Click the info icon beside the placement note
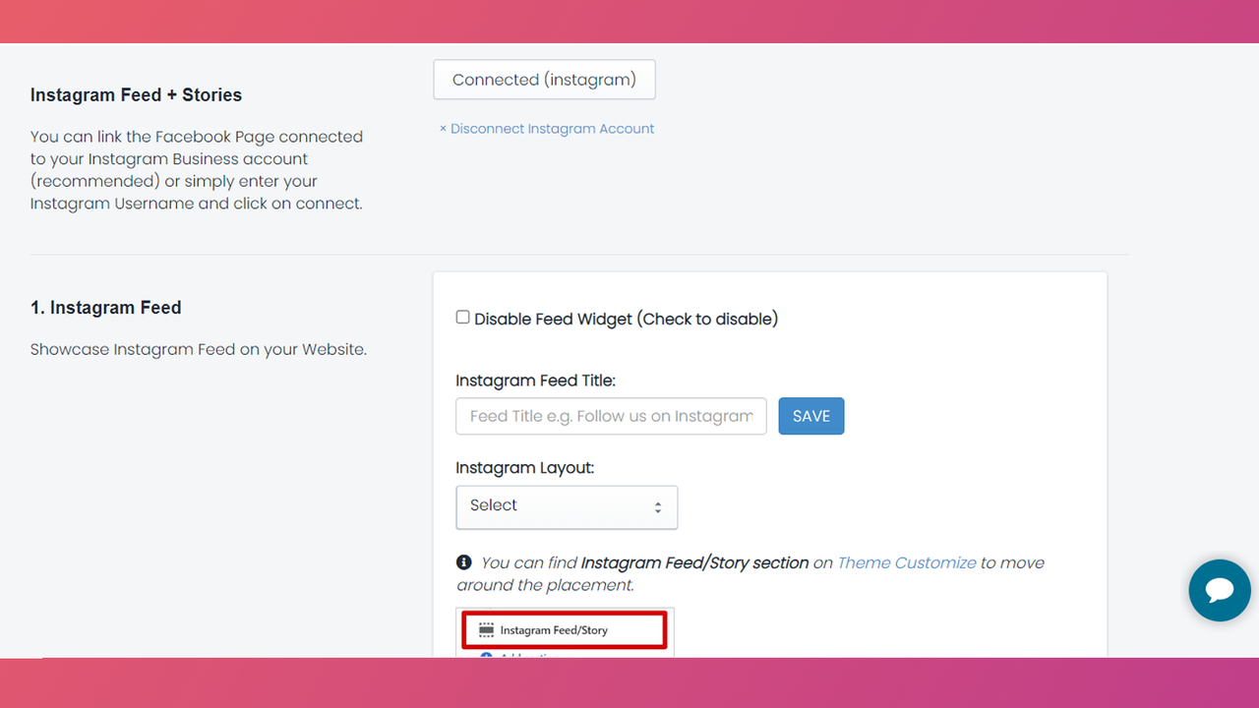Screen dimensions: 1259x708 coord(464,562)
